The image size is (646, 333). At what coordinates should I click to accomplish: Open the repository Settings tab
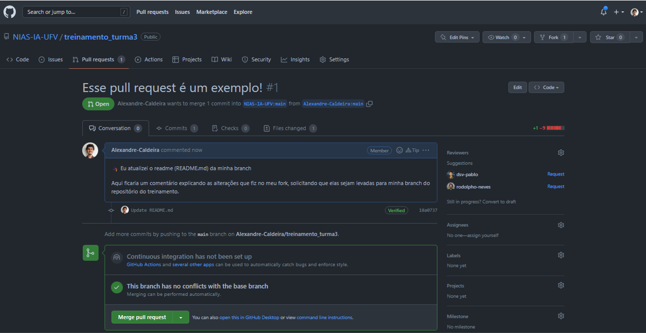coord(334,60)
